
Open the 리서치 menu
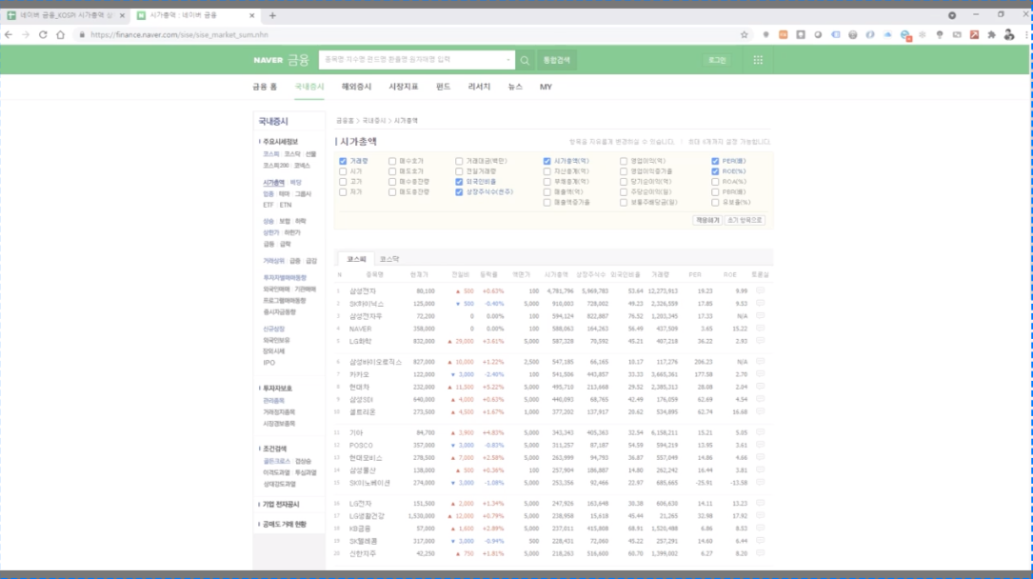pos(479,87)
